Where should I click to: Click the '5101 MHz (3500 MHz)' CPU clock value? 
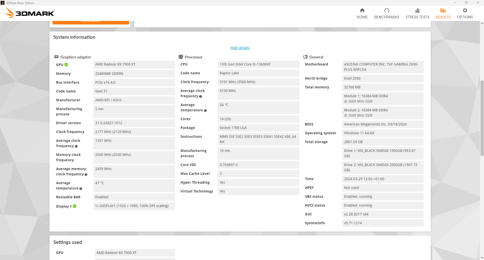pos(258,82)
